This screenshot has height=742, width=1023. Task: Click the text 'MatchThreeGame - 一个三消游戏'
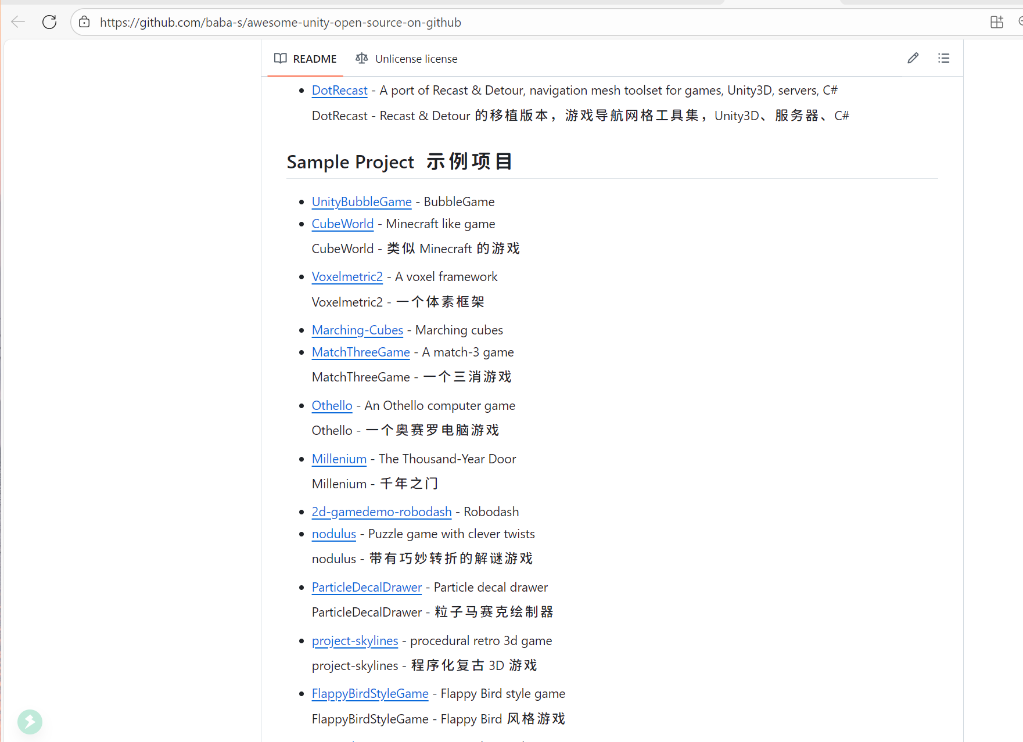pos(412,377)
